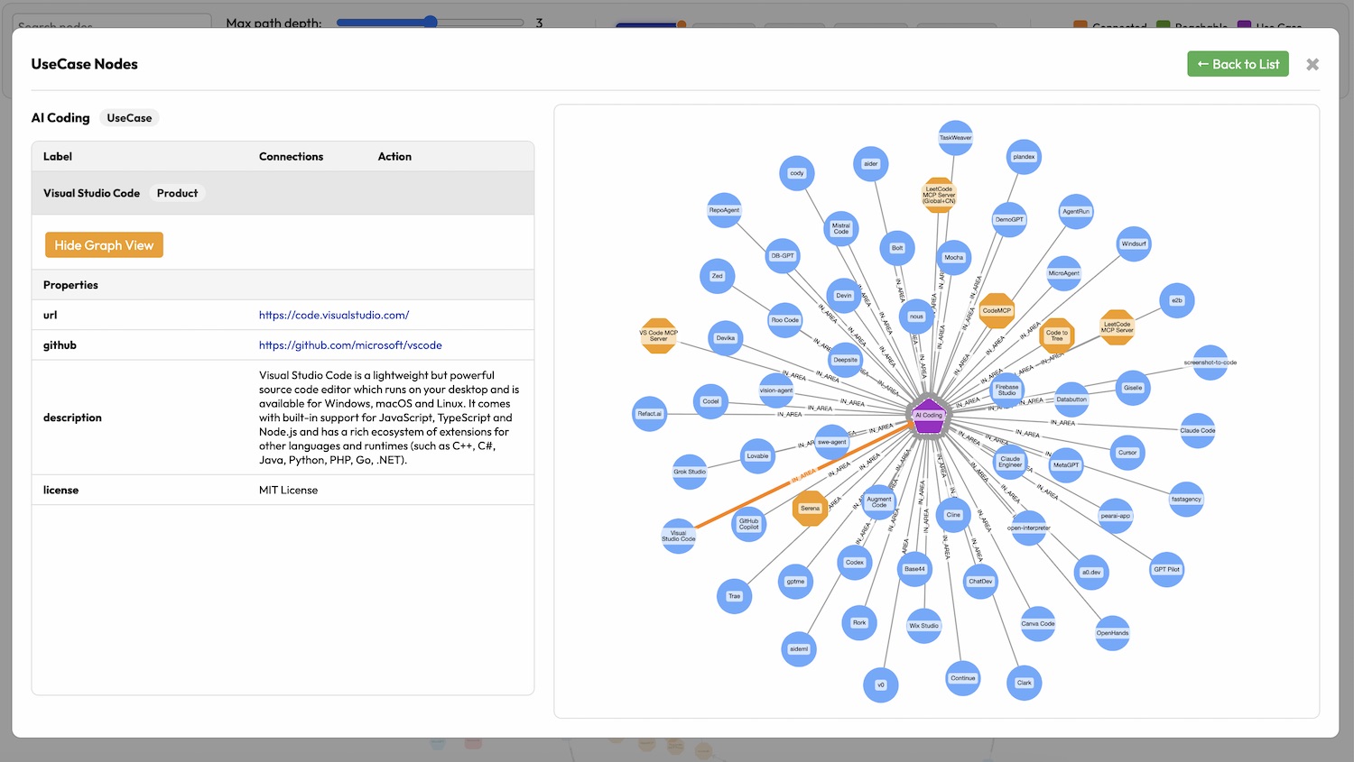Image resolution: width=1354 pixels, height=762 pixels.
Task: Select the fastagency node
Action: click(x=1186, y=500)
